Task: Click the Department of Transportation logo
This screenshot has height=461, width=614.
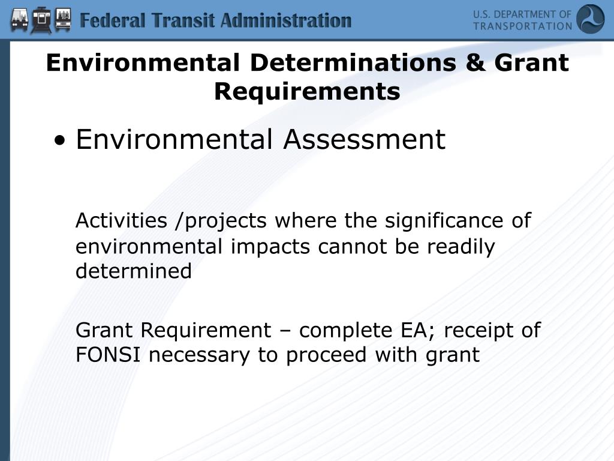Action: [x=591, y=19]
